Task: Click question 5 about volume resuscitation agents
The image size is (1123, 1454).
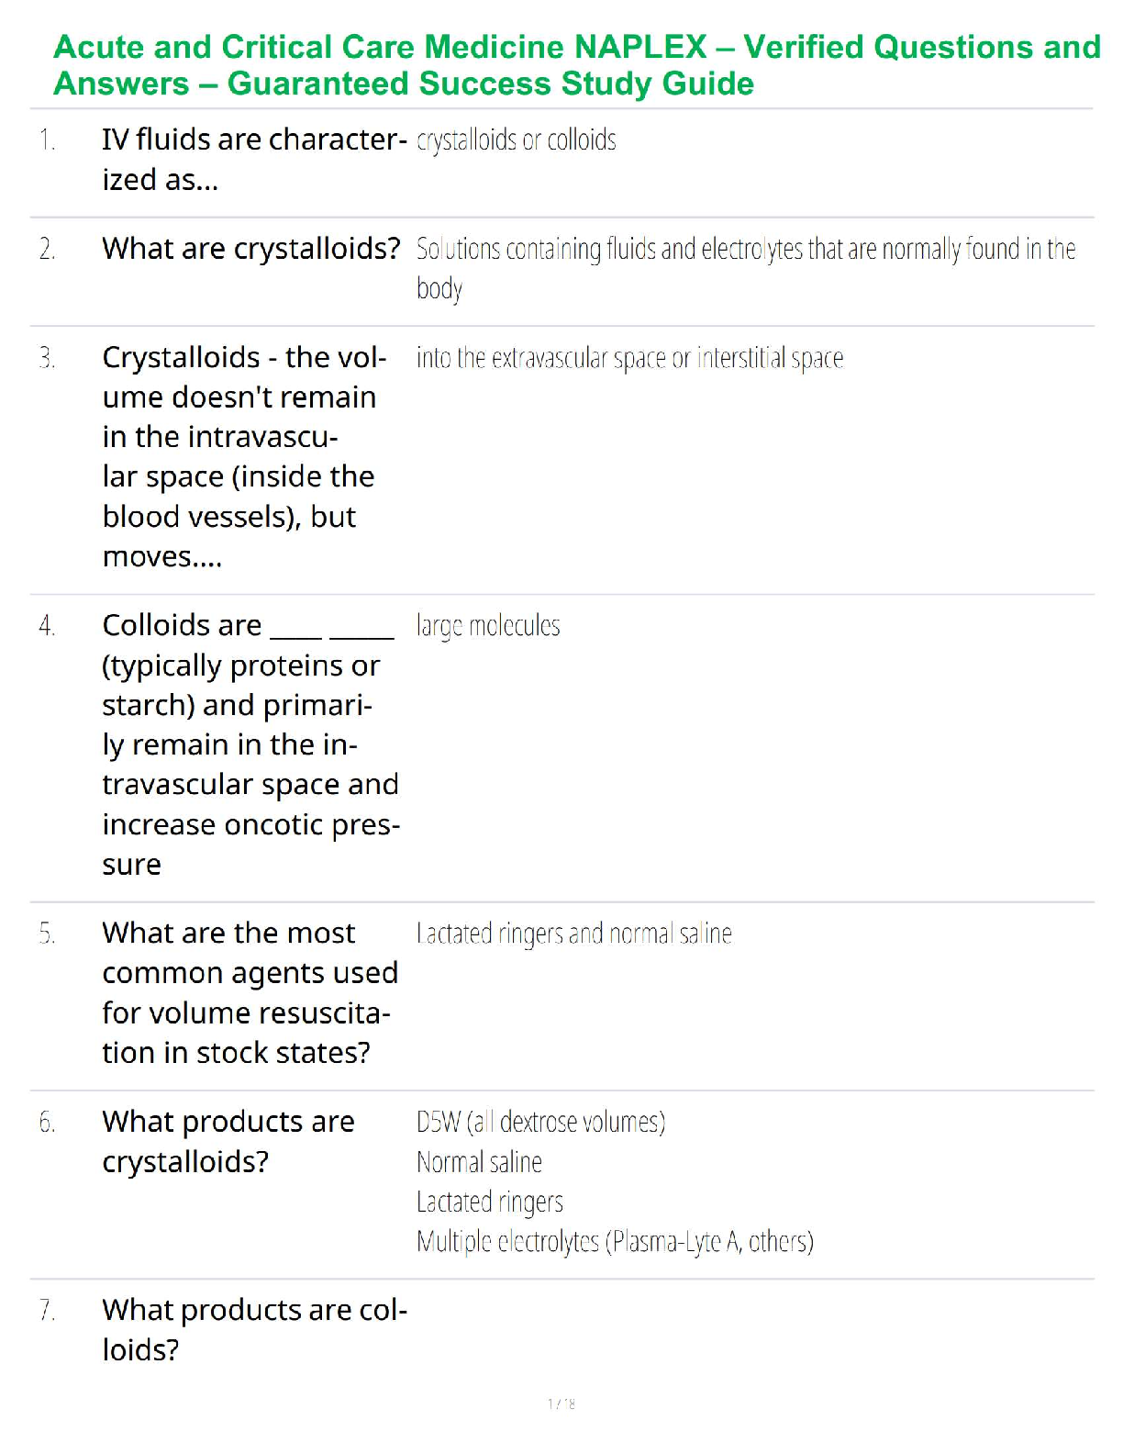Action: pos(250,992)
